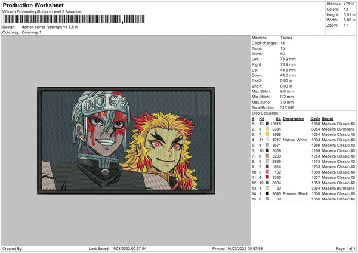Click the Max Stitch value 9.6 mm
This screenshot has width=358, height=253.
click(x=287, y=91)
